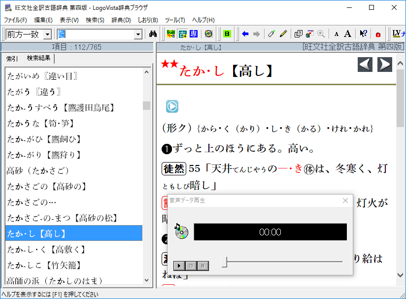Click the results list scrollbar thumb
The width and height of the screenshot is (406, 299).
tap(146, 105)
